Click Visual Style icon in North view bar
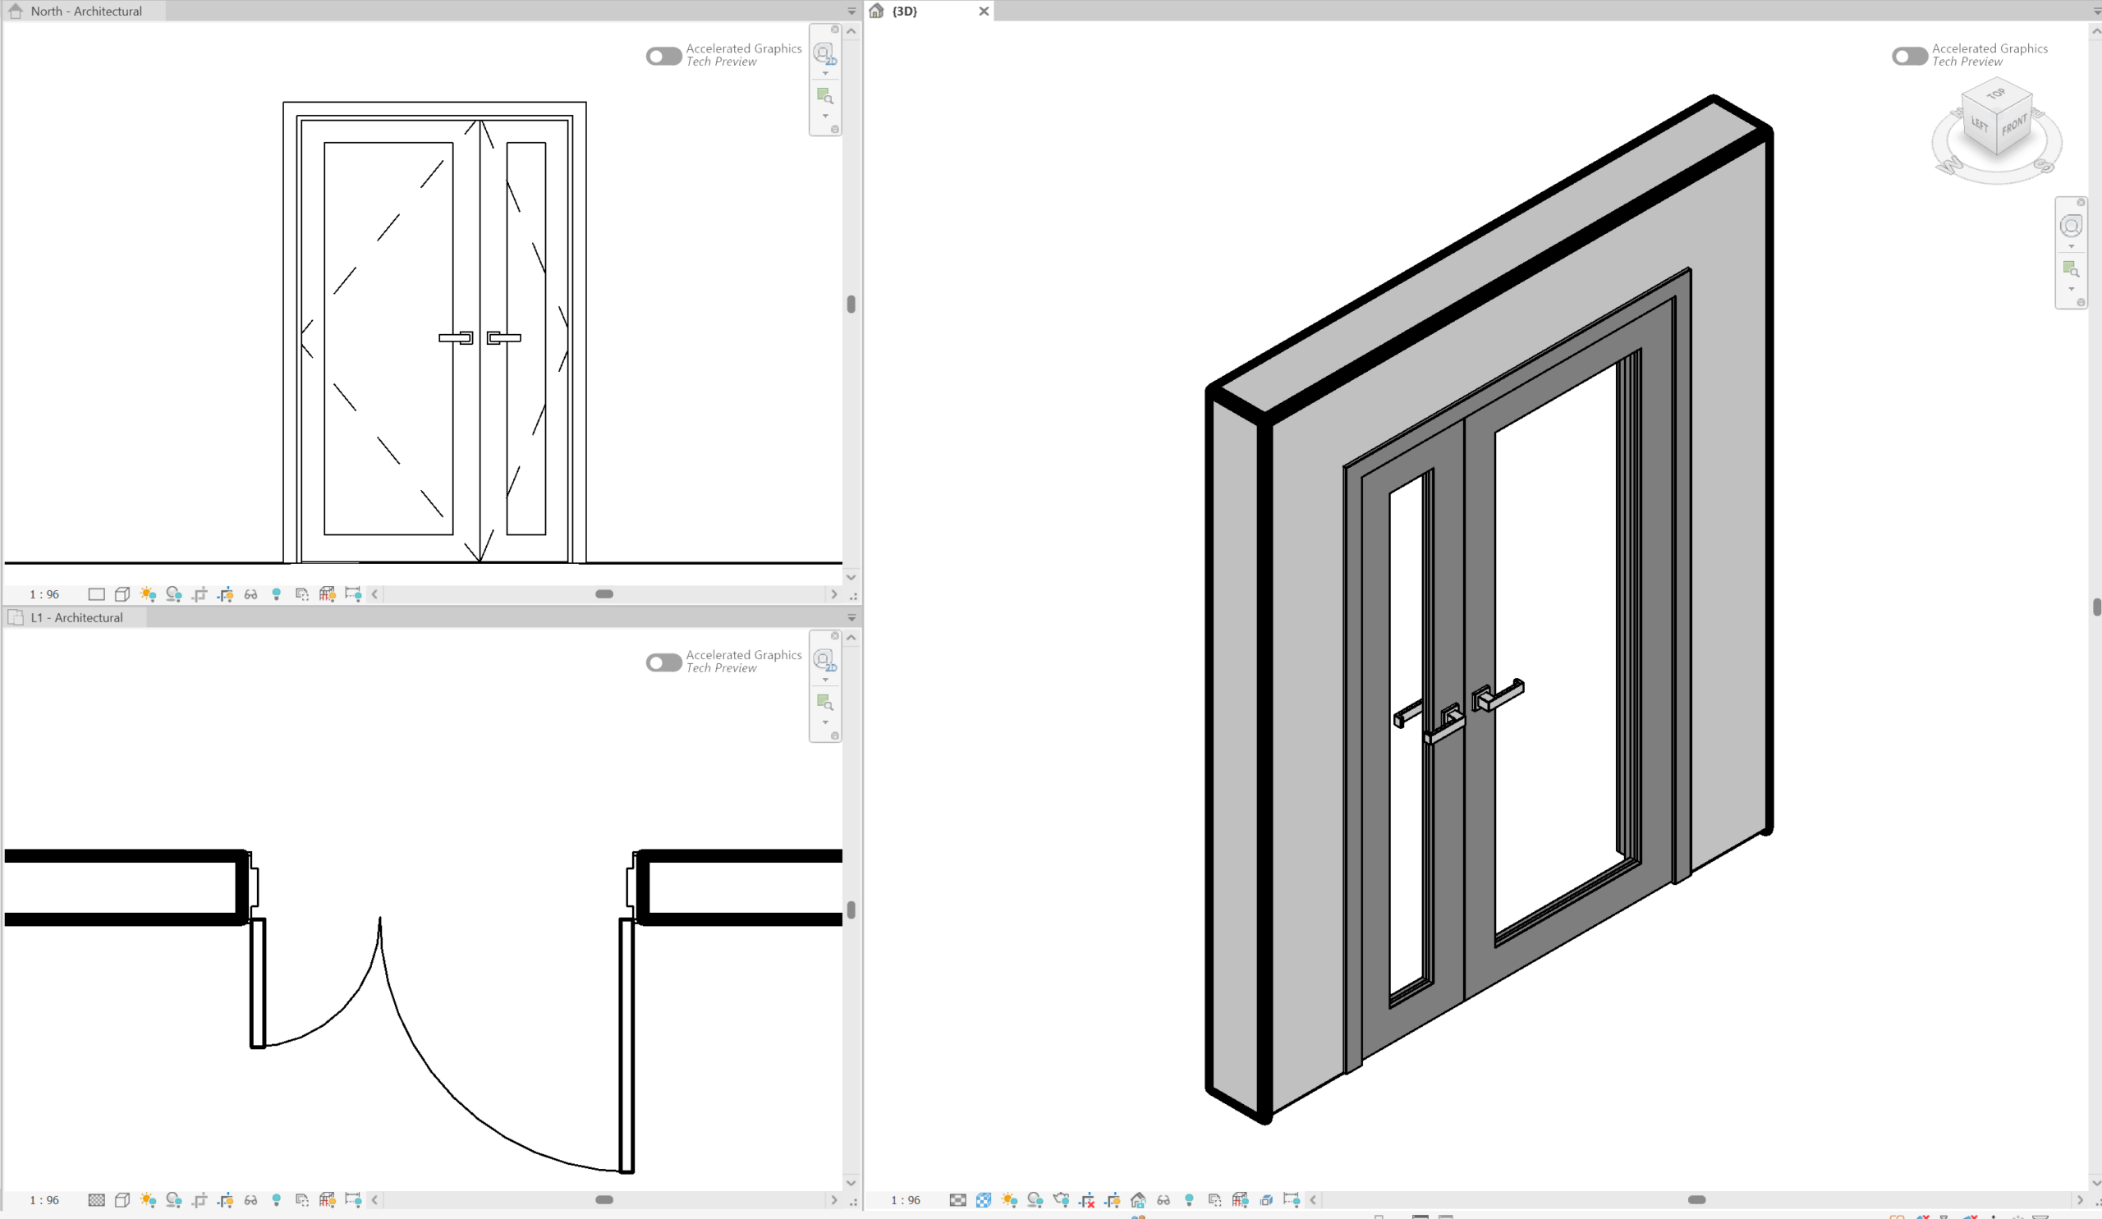Screen dimensions: 2102x1219 tap(122, 594)
